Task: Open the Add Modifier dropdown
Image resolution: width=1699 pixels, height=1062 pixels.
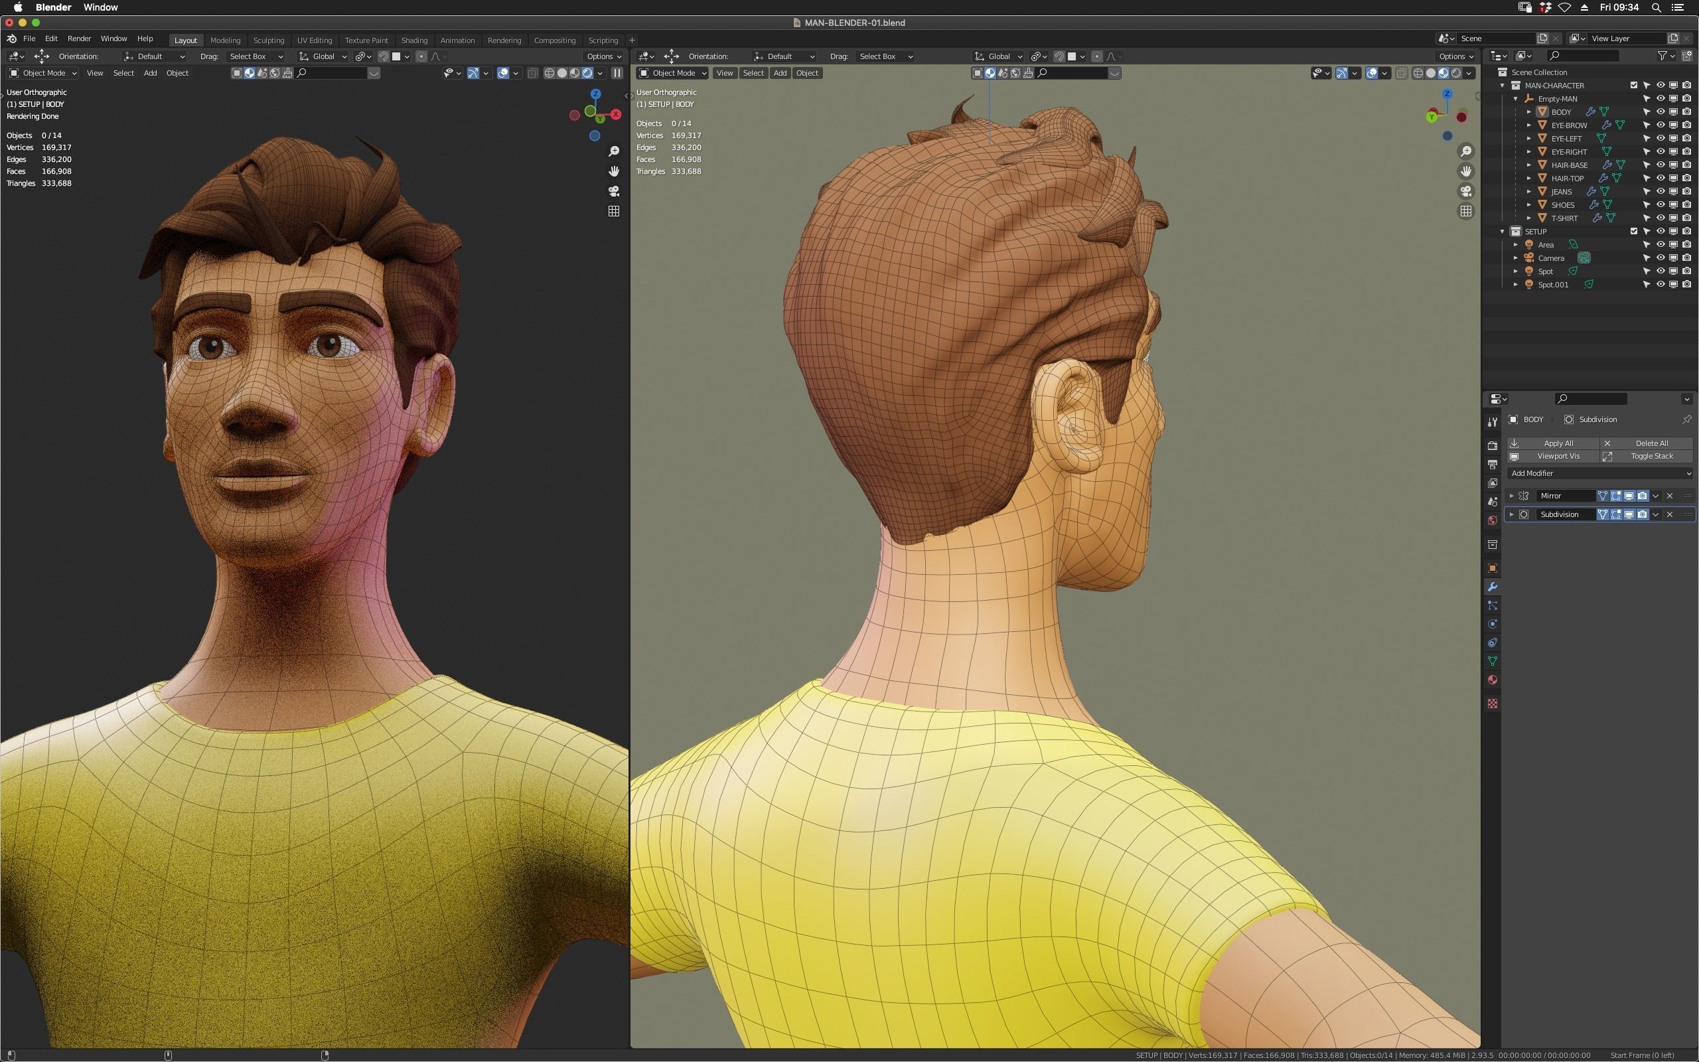Action: click(x=1600, y=473)
